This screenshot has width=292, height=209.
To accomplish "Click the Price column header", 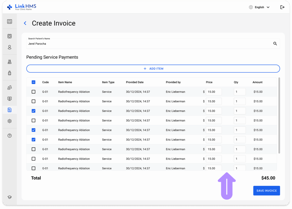I will pyautogui.click(x=209, y=82).
